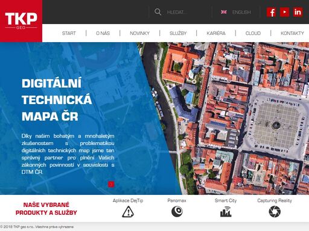The width and height of the screenshot is (309, 231).
Task: Switch language via ENGLISH link
Action: click(x=241, y=12)
